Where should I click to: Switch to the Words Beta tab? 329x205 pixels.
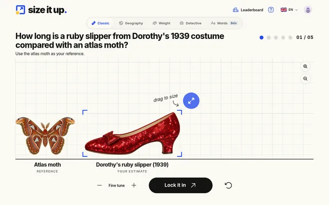pos(224,23)
